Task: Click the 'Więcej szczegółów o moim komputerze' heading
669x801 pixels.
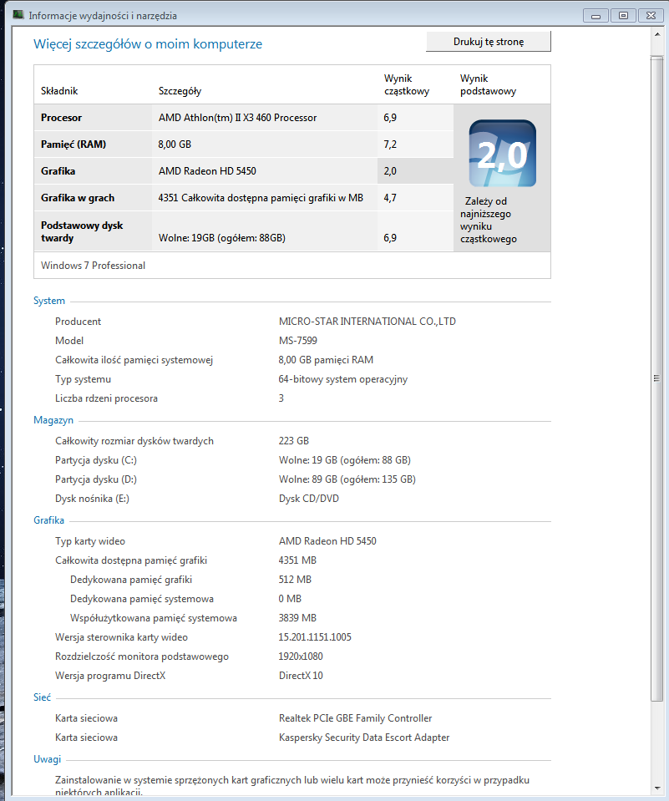Action: (148, 44)
